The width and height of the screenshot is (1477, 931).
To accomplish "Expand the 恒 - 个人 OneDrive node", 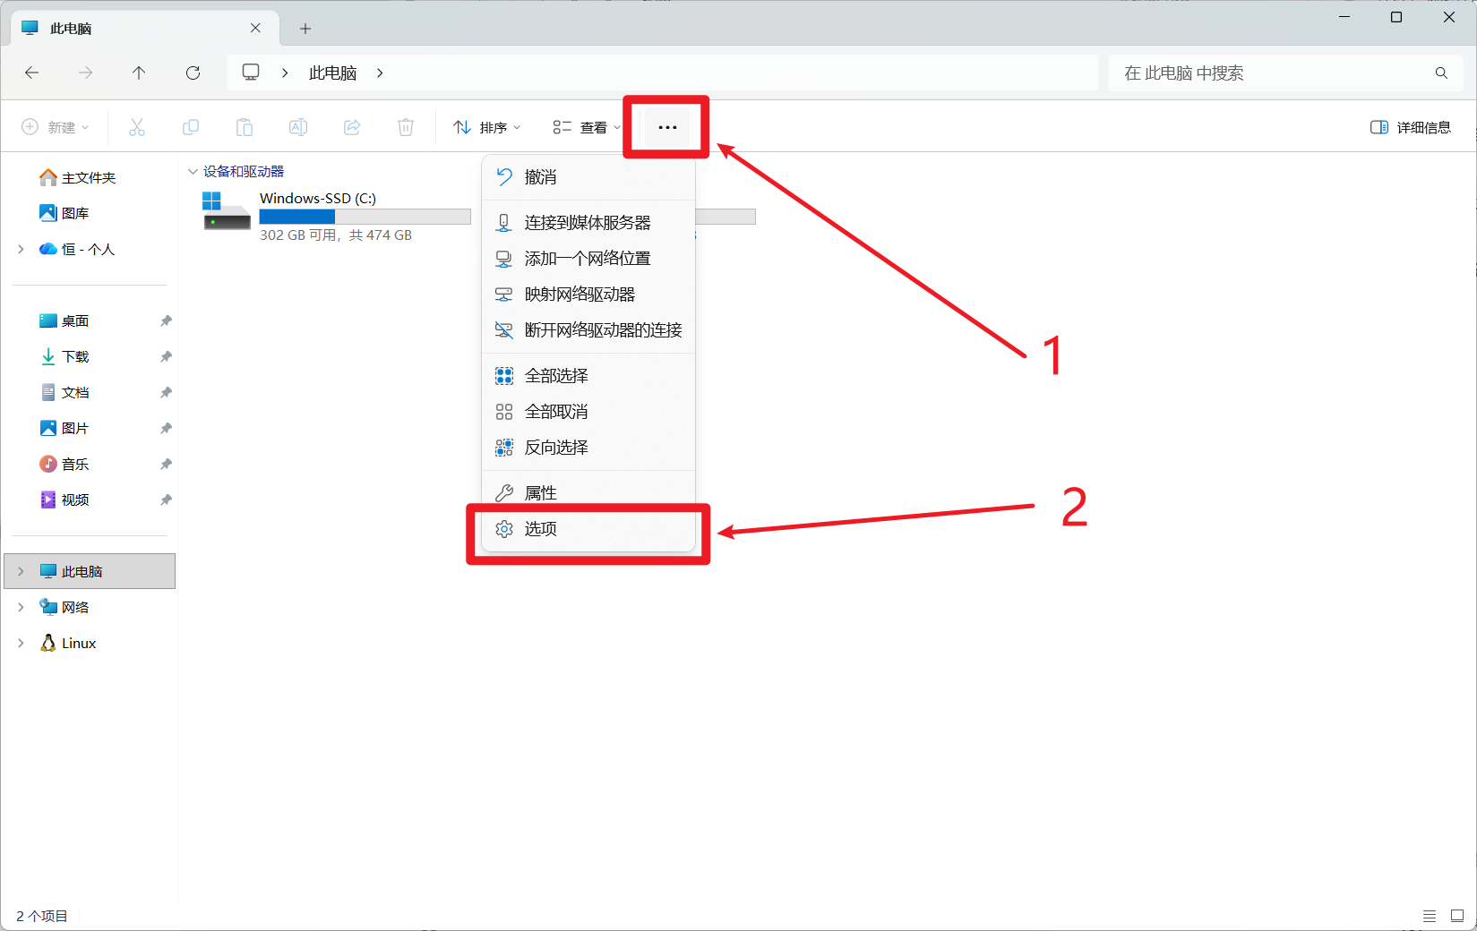I will [x=21, y=249].
